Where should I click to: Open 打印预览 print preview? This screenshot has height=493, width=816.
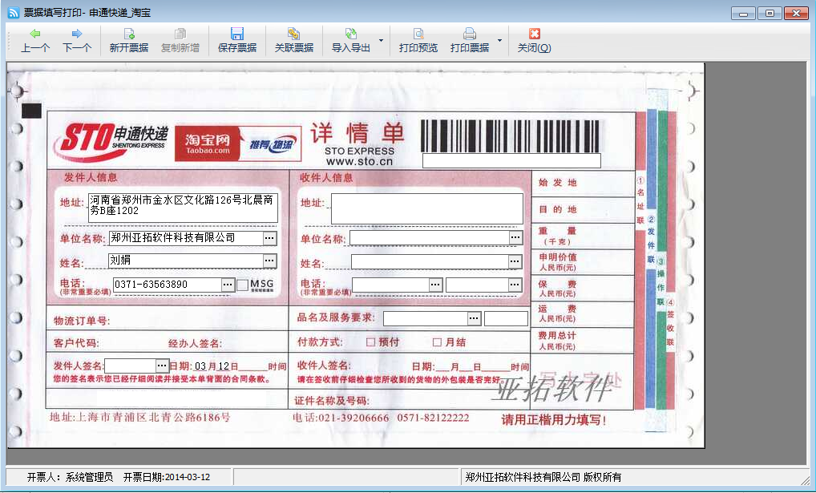pos(418,41)
